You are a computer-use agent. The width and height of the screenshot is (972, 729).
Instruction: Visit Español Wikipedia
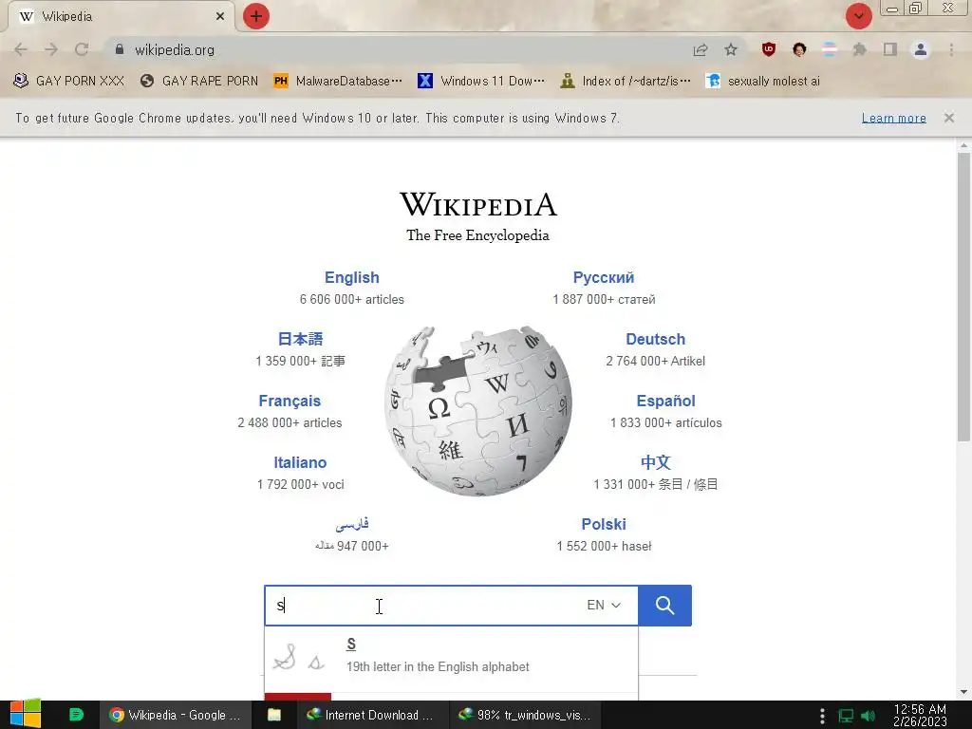coord(665,401)
